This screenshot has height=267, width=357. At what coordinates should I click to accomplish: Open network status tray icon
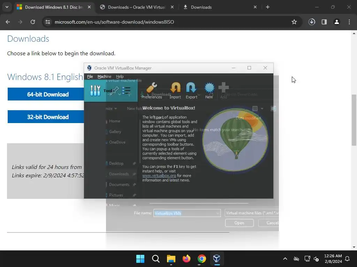click(x=307, y=259)
